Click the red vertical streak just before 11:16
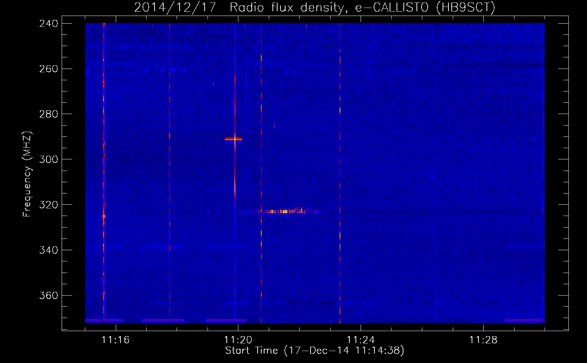 104,173
